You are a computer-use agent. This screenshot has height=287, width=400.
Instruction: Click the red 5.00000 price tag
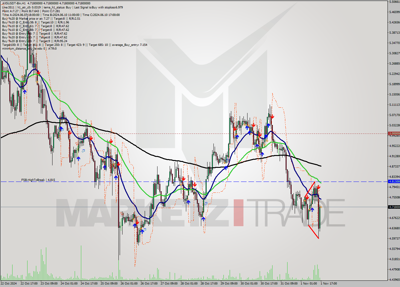pos(394,134)
